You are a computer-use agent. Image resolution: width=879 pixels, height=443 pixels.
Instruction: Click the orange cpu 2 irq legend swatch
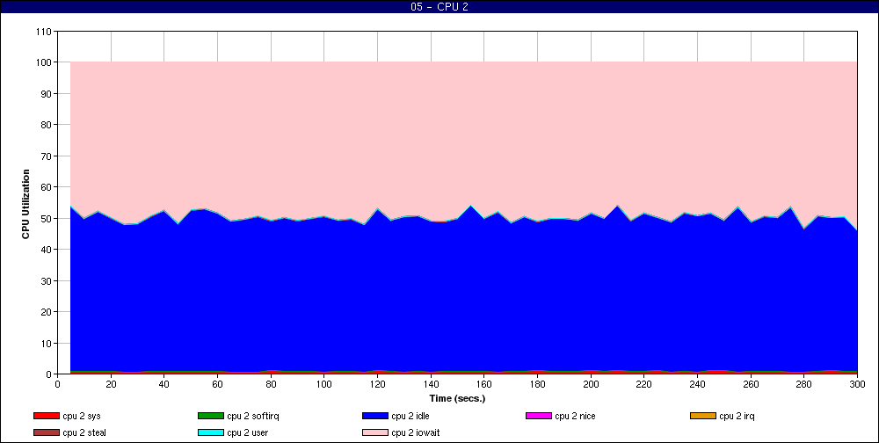point(703,416)
